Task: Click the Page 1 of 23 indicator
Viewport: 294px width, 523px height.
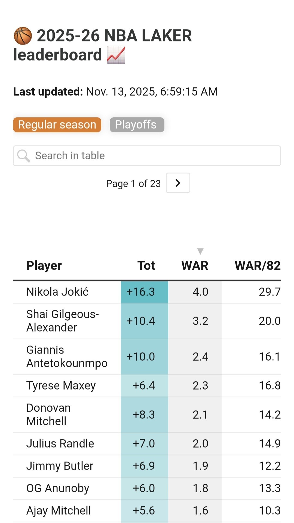Action: click(133, 184)
